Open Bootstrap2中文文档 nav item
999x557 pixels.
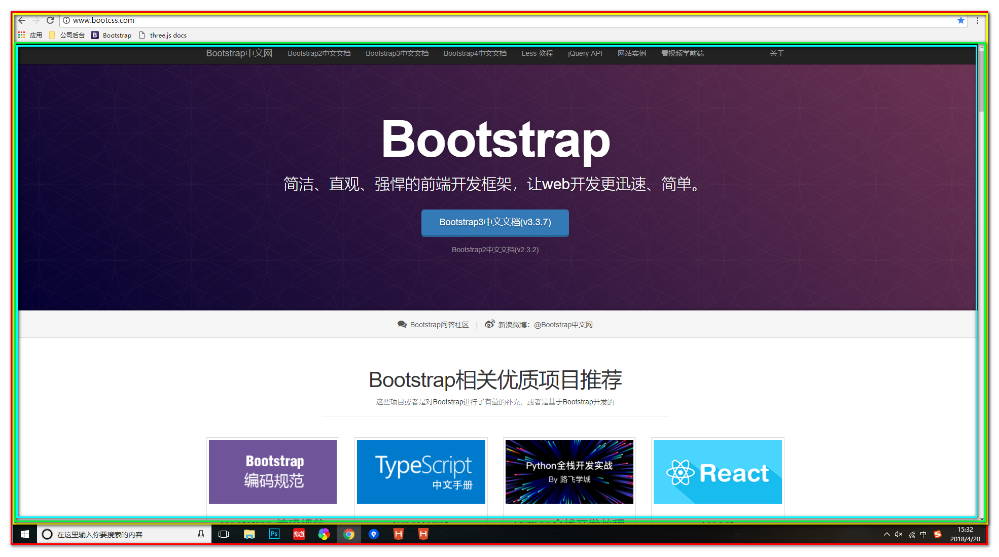[x=319, y=53]
